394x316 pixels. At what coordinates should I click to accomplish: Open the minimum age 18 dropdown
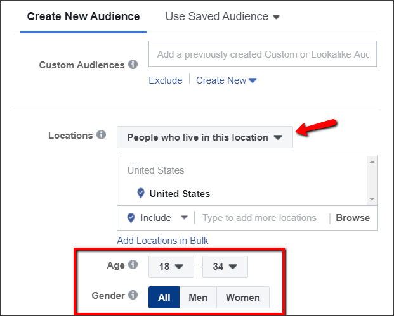[x=171, y=267]
